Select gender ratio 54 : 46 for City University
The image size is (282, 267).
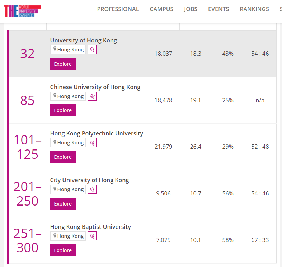point(260,193)
